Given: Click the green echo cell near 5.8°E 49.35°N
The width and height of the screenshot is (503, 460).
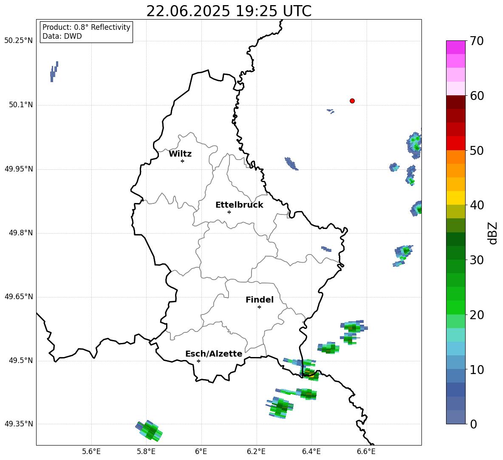Looking at the screenshot, I should (149, 431).
